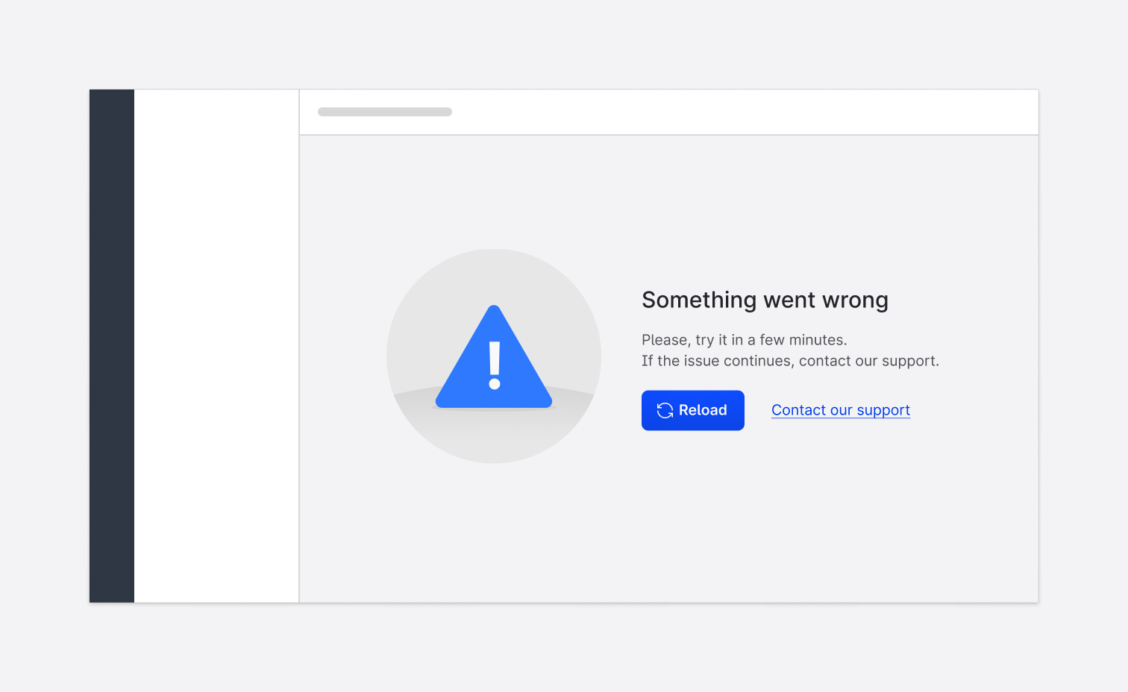
Task: Click the underline of the support link
Action: click(x=840, y=419)
